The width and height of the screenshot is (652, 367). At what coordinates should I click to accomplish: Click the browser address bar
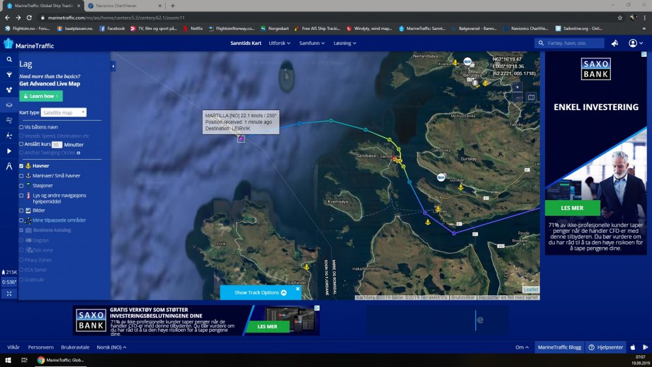pos(324,18)
